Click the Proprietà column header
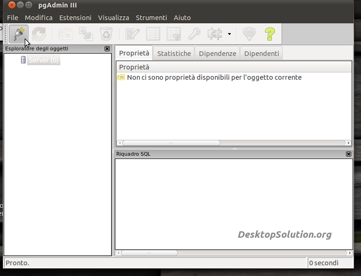361x276 pixels. coord(234,67)
